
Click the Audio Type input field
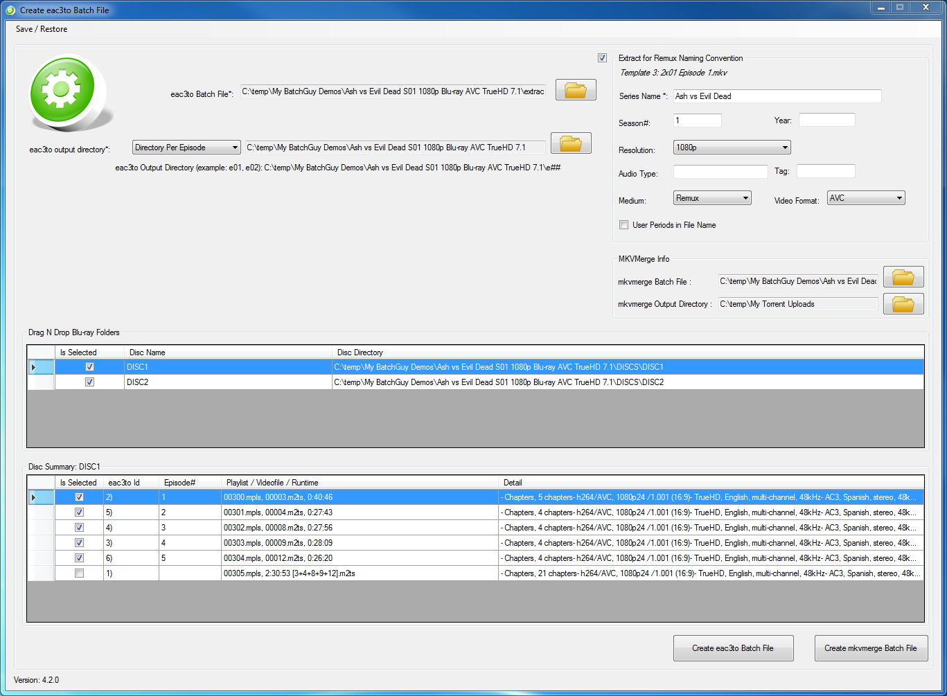(x=720, y=171)
